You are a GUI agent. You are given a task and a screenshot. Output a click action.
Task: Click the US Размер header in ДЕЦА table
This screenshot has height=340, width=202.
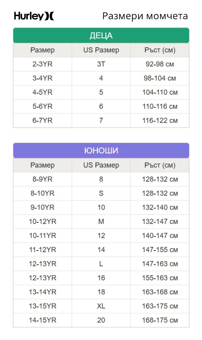tap(101, 50)
